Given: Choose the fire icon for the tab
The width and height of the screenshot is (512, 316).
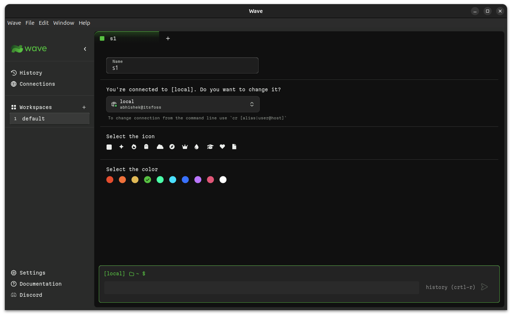Looking at the screenshot, I should click(x=134, y=147).
